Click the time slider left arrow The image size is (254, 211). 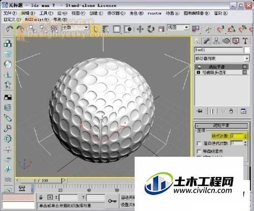click(x=17, y=181)
